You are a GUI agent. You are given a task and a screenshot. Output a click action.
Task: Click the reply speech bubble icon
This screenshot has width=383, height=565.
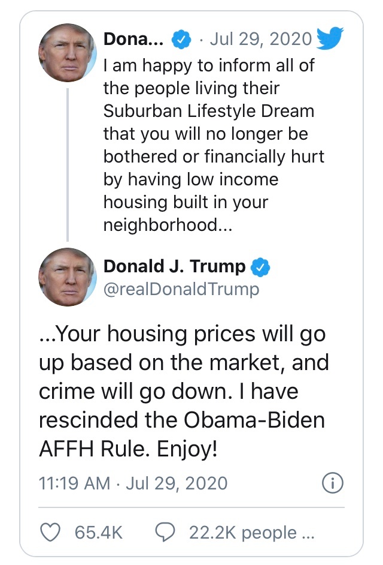click(x=165, y=532)
